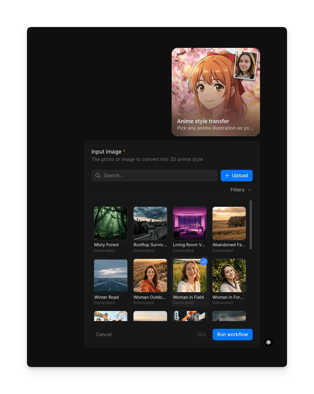The image size is (314, 394).
Task: Select the Abandoned Farmhouse thumbnail
Action: click(x=229, y=223)
